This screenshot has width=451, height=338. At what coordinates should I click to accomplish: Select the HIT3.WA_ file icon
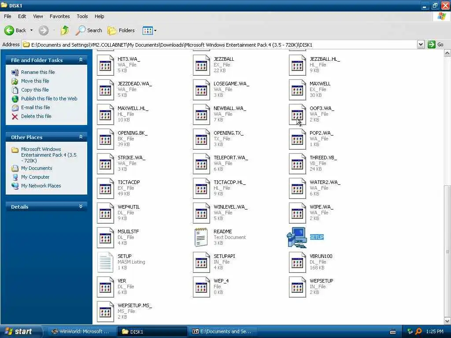tap(105, 65)
